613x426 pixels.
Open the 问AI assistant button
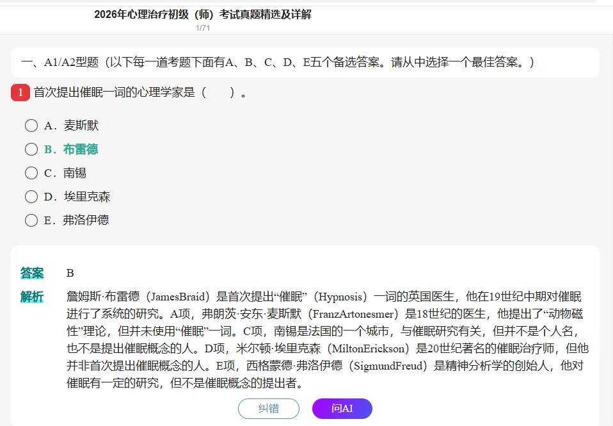342,408
